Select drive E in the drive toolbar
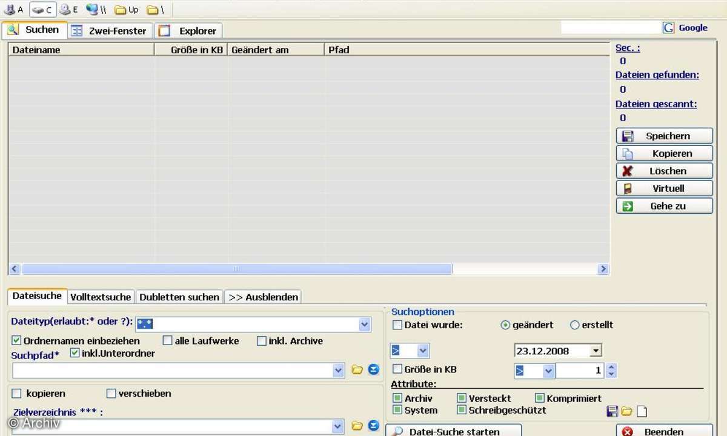Viewport: 727px width, 436px height. pos(68,10)
